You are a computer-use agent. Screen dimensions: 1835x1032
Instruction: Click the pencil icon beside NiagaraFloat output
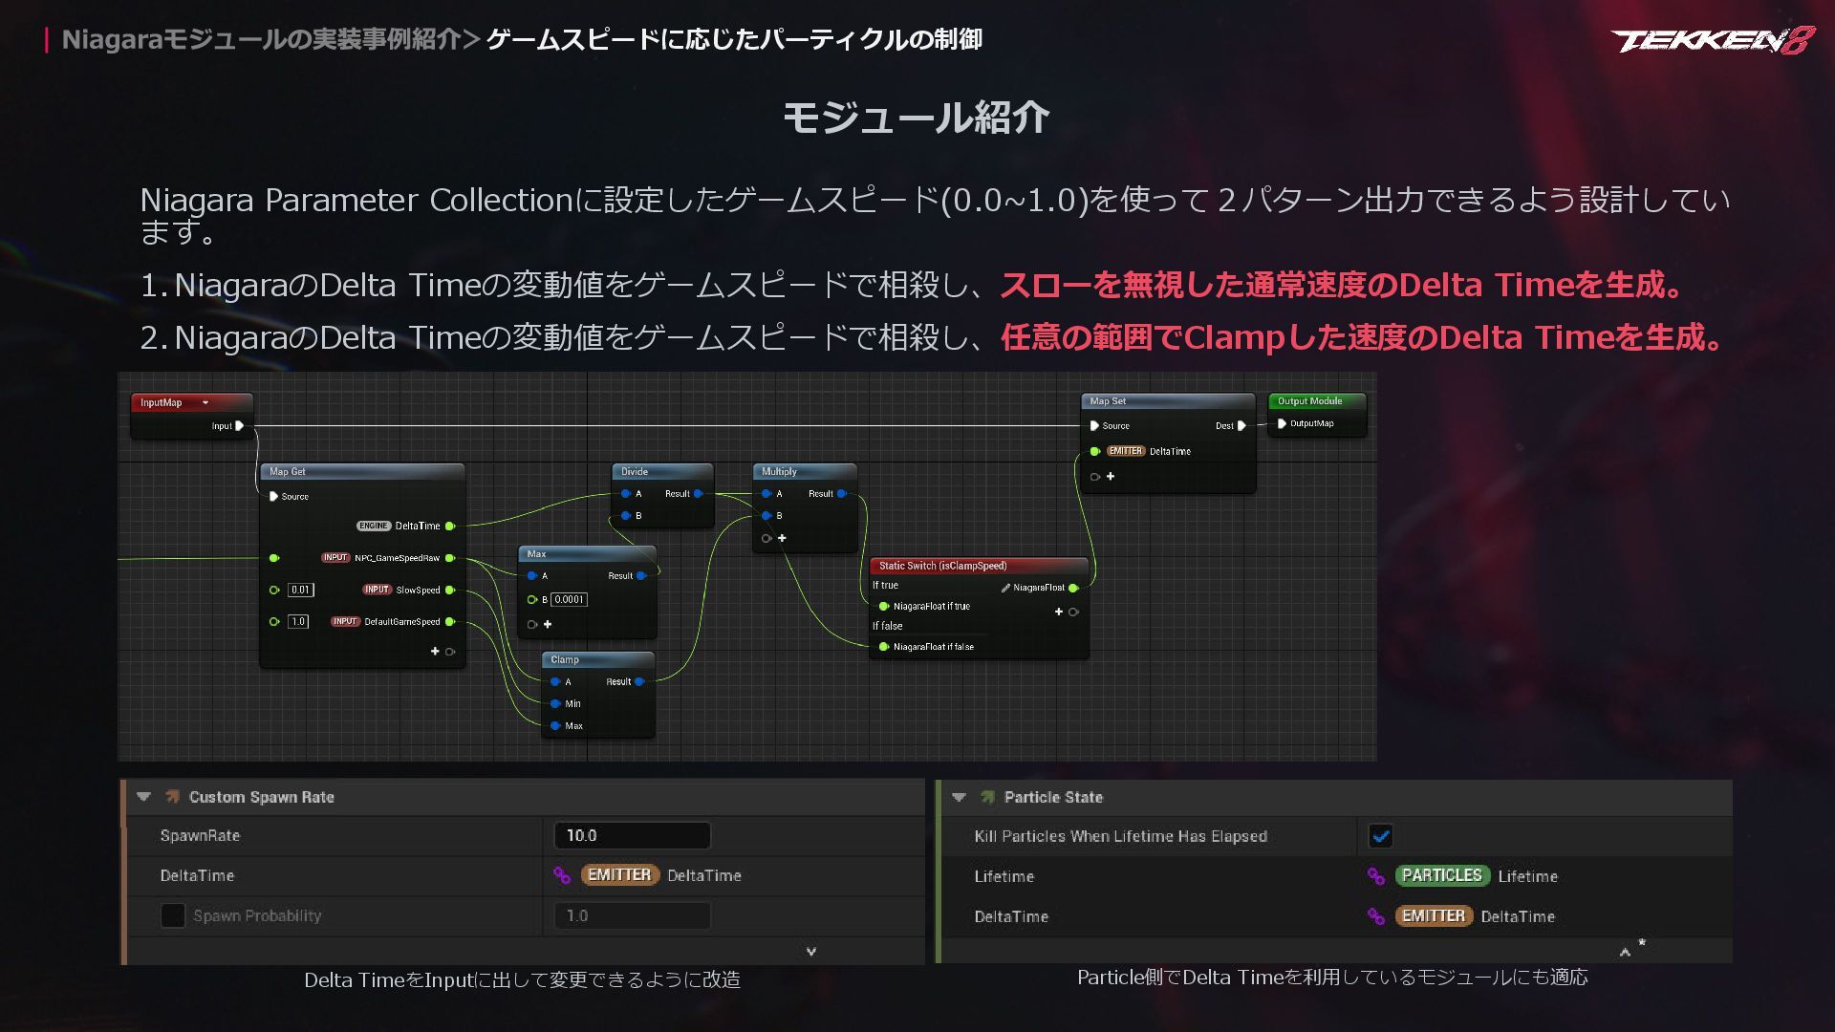click(x=1005, y=588)
